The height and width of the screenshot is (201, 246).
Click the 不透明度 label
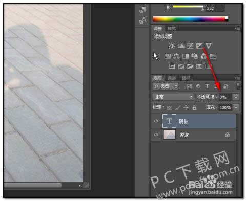pos(207,97)
